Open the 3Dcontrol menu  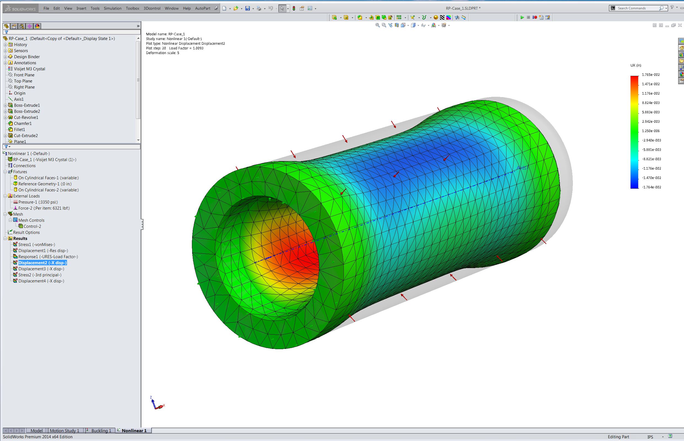point(152,8)
